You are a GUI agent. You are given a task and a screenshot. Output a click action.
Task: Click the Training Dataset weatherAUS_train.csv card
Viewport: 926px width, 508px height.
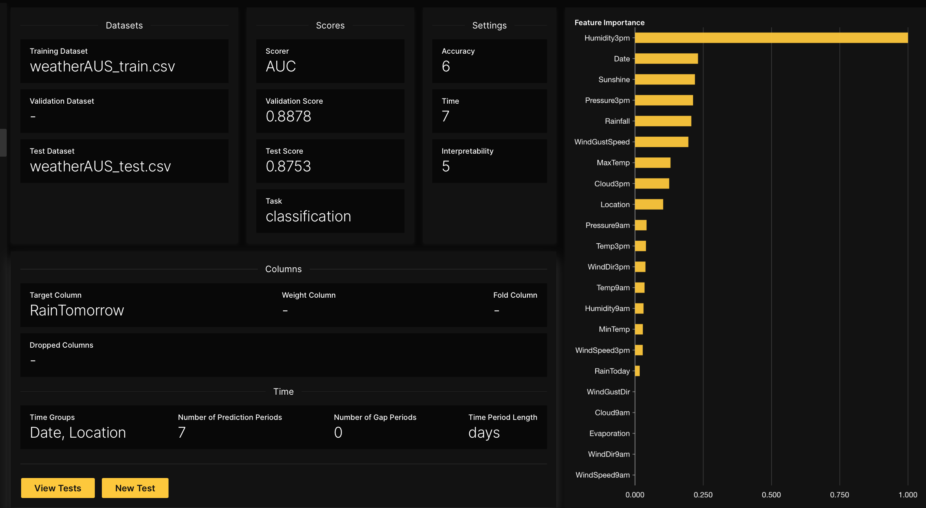point(124,61)
